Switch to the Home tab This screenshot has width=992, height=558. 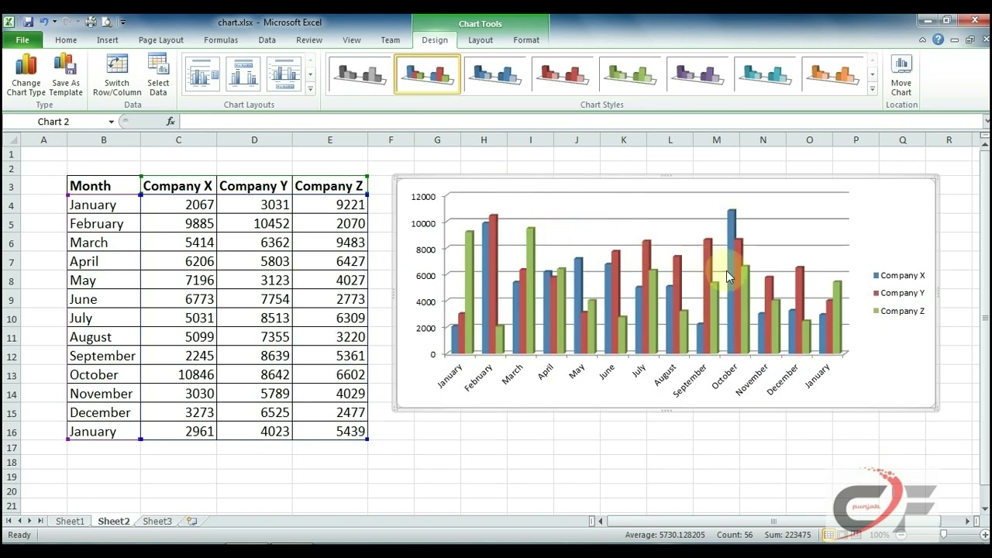[x=66, y=40]
